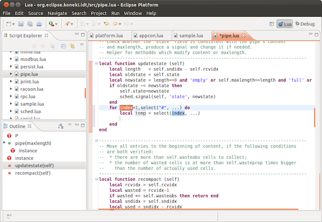This screenshot has width=322, height=222.
Task: Open the File menu
Action: [6, 14]
